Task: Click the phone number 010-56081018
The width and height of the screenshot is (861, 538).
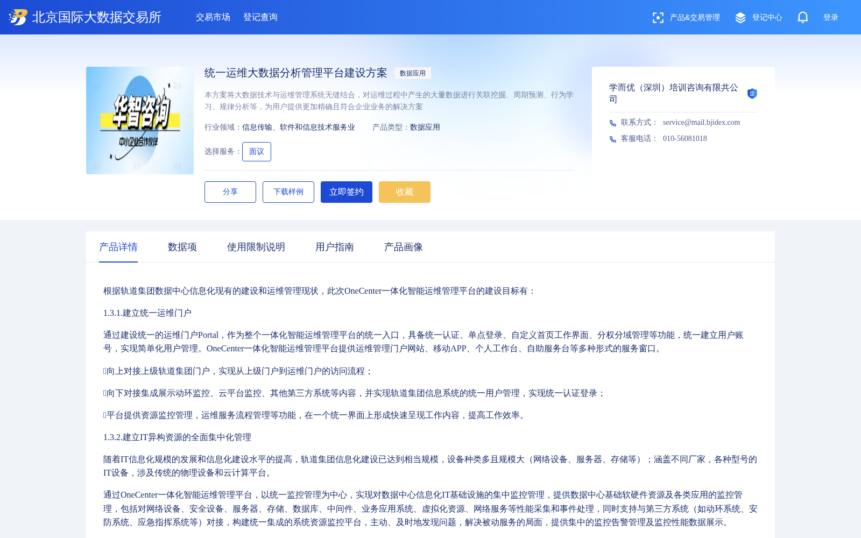Action: pyautogui.click(x=685, y=139)
